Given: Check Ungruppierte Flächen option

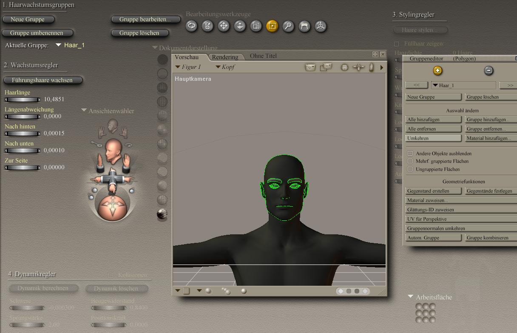Looking at the screenshot, I should point(410,169).
